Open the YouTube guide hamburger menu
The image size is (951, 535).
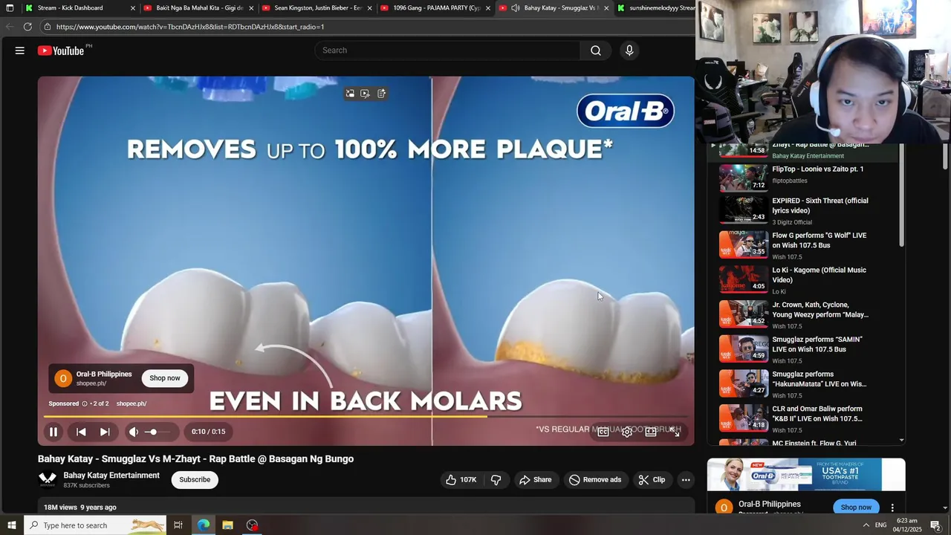[20, 51]
